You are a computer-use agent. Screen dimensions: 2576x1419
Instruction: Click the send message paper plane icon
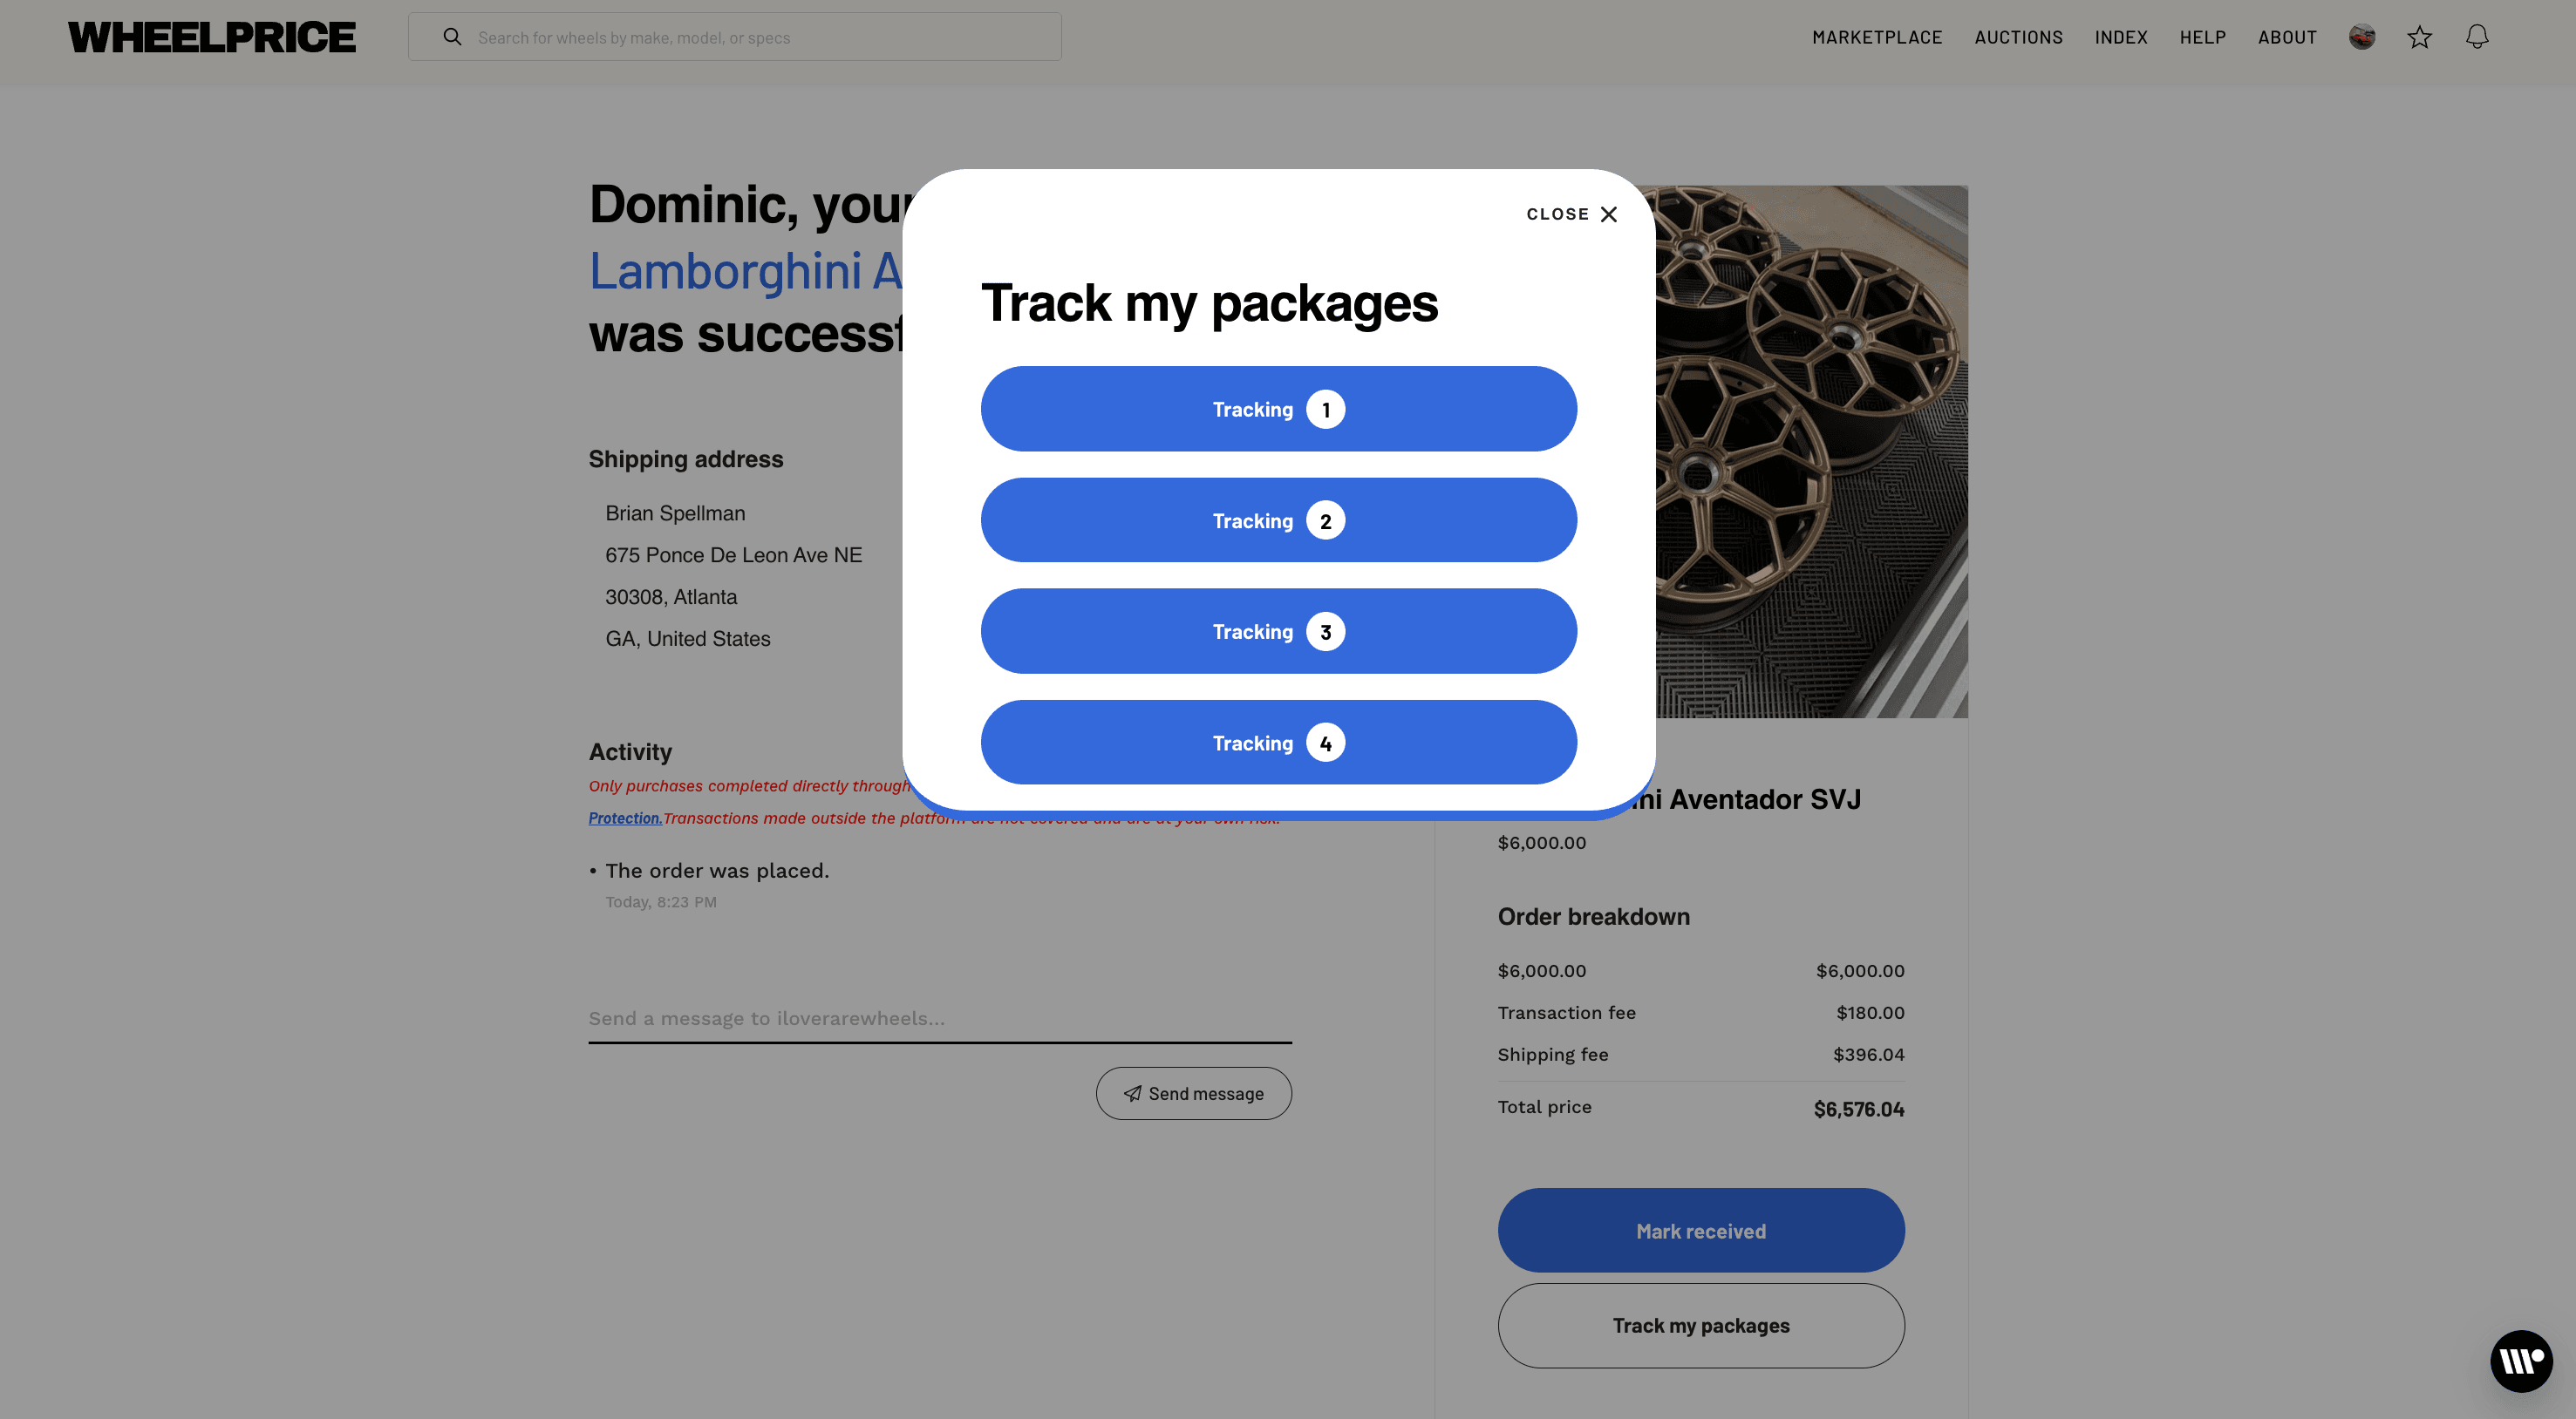[1131, 1093]
